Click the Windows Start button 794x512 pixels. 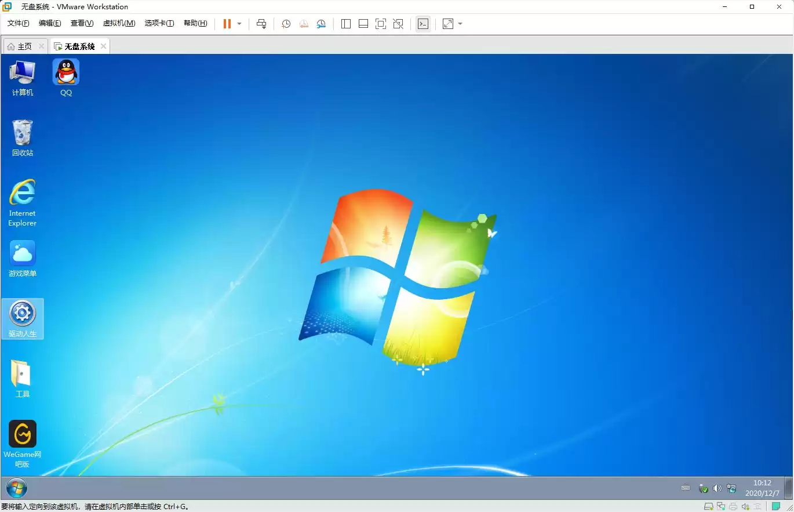16,488
